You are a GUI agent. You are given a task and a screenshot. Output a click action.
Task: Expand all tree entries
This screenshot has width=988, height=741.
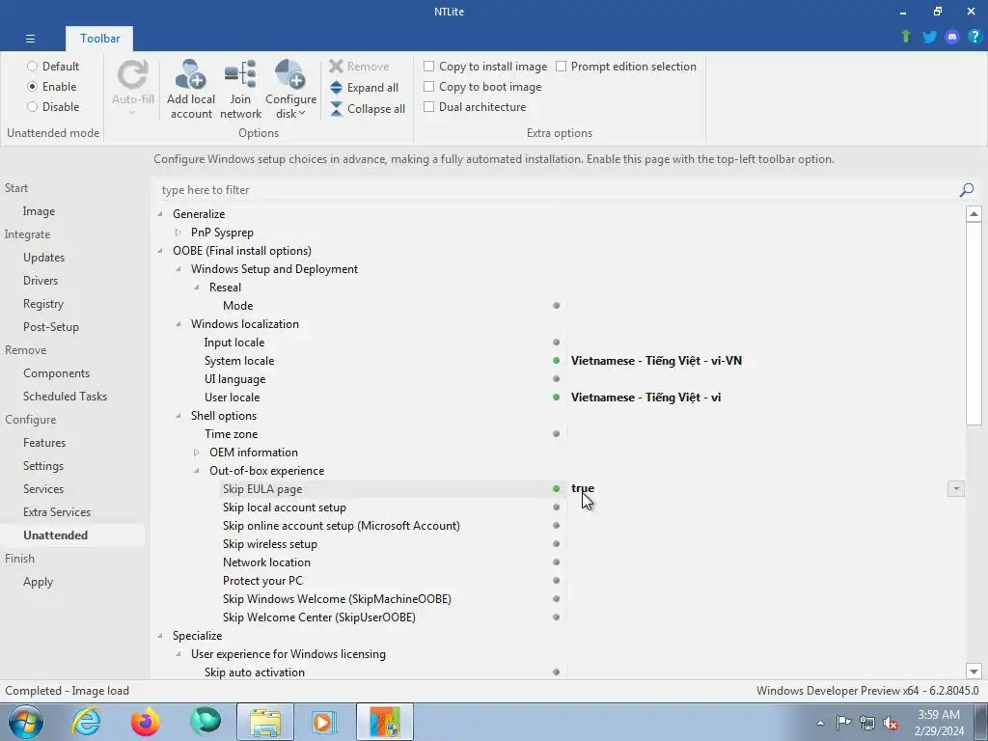click(364, 88)
